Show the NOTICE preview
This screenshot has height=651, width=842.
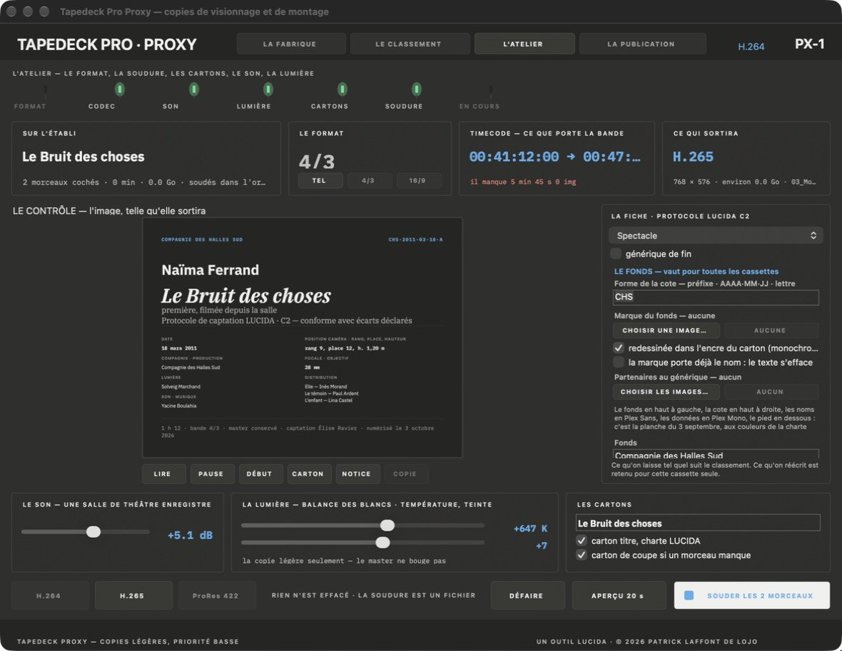[357, 474]
